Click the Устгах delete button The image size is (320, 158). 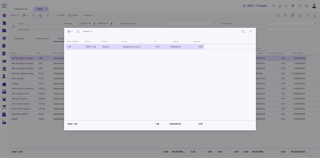(x=73, y=15)
